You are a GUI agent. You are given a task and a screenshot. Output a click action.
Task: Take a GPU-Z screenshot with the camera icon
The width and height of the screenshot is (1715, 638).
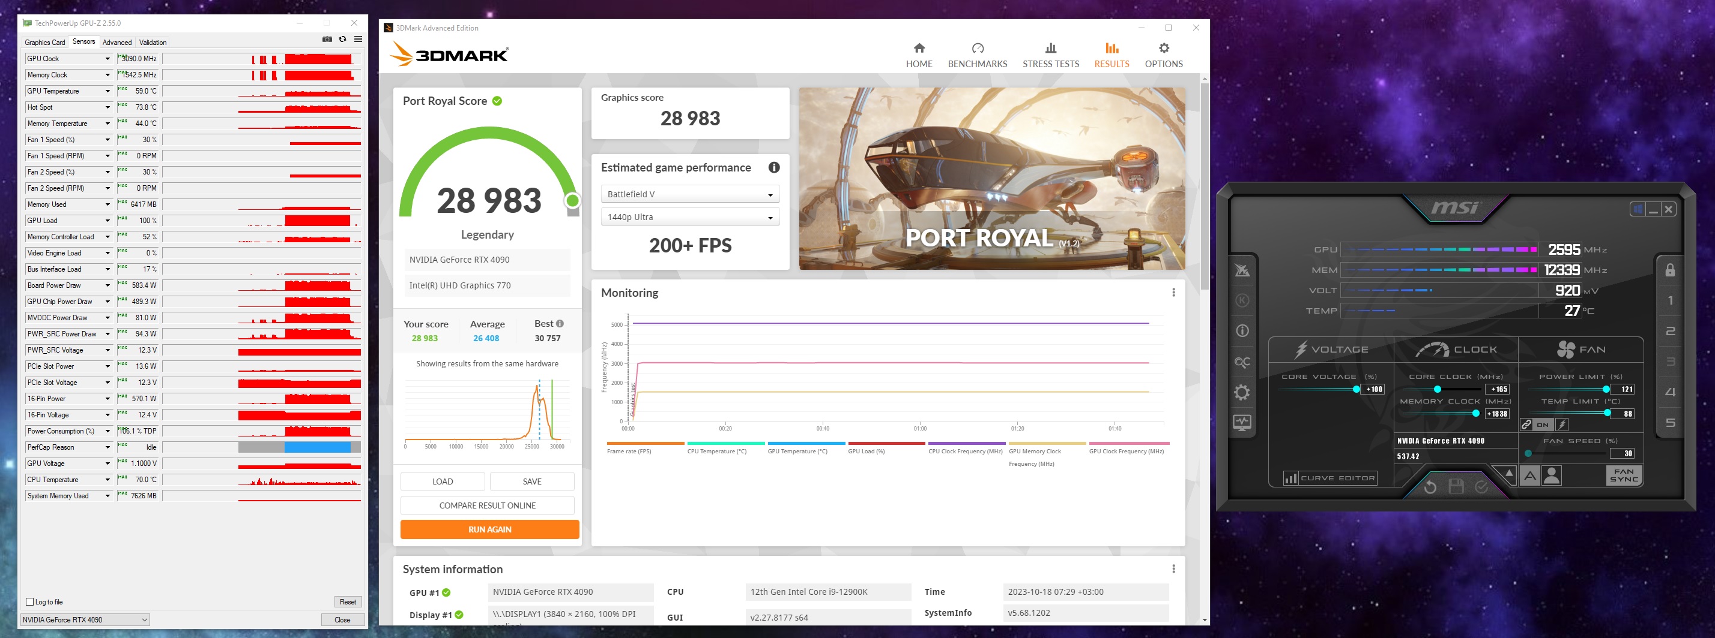point(327,39)
